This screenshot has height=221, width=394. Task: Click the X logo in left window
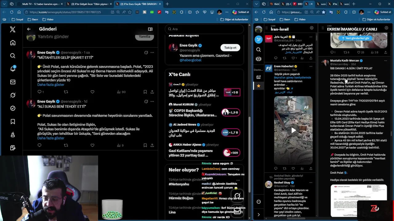[13, 29]
